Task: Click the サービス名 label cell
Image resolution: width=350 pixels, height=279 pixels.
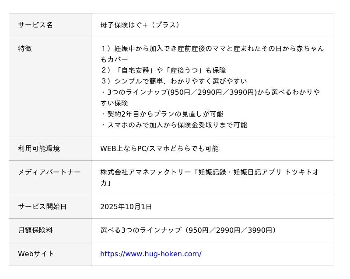Action: tap(35, 25)
